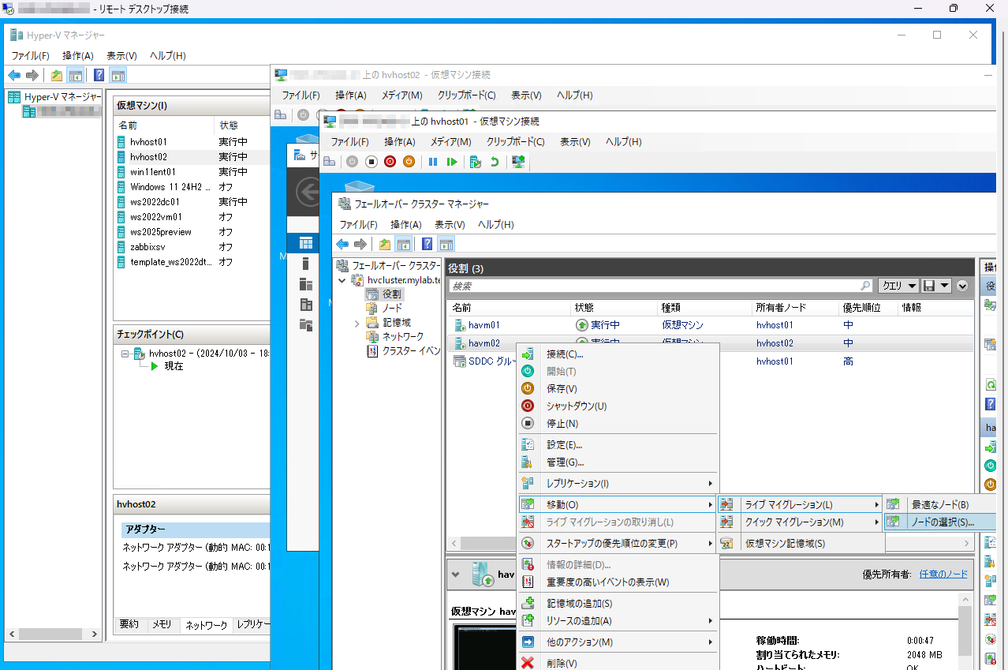Click Help icon in Failover Cluster Manager toolbar
Viewport: 1008px width, 670px height.
(x=427, y=244)
